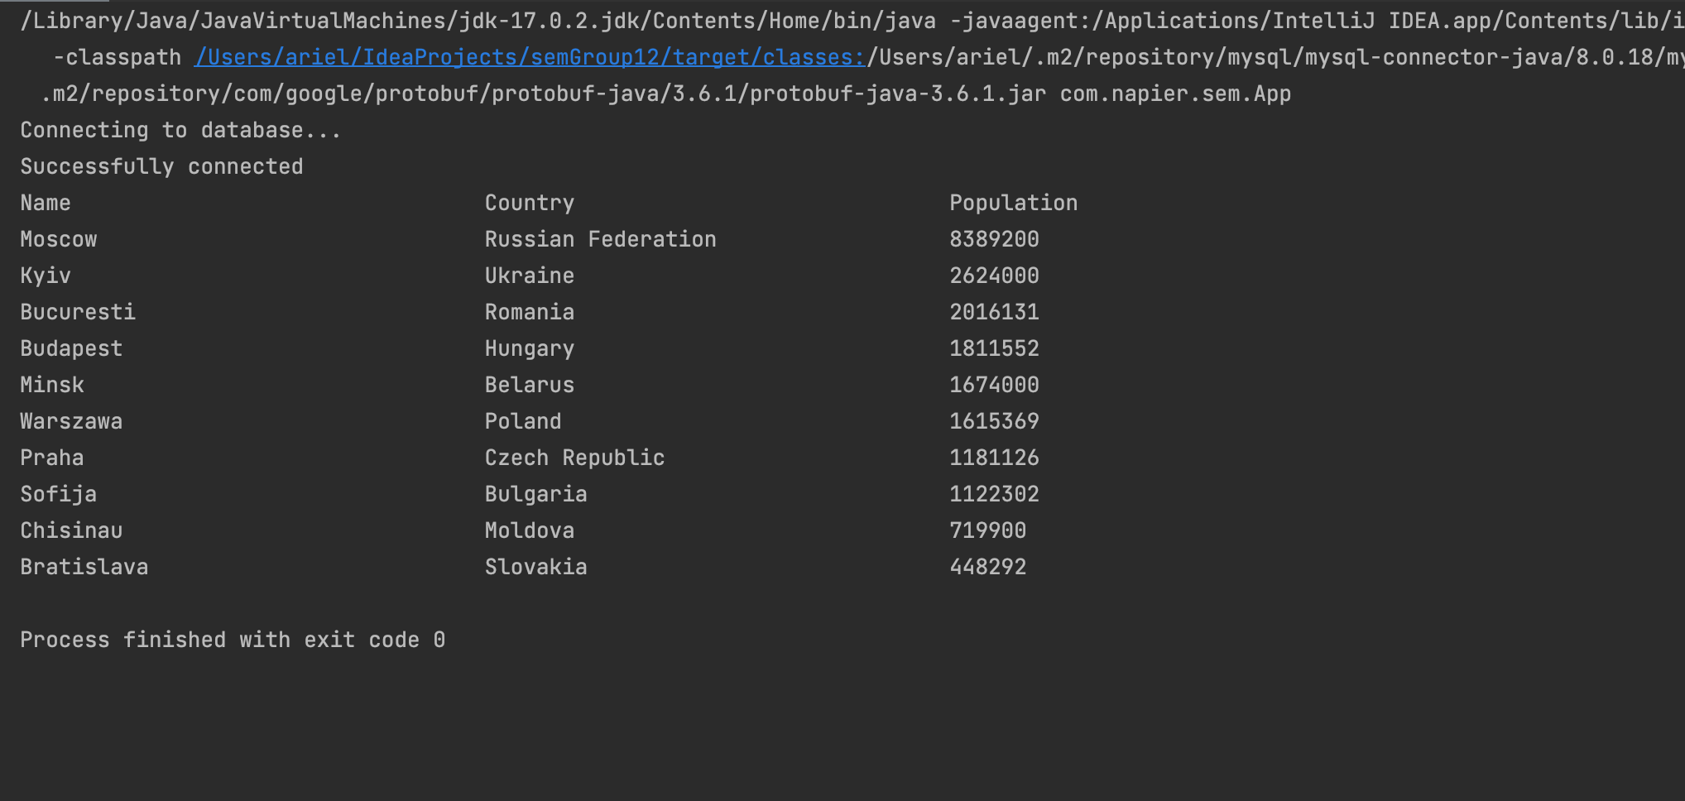Click the 'Name' column header
This screenshot has height=801, width=1685.
pyautogui.click(x=46, y=203)
